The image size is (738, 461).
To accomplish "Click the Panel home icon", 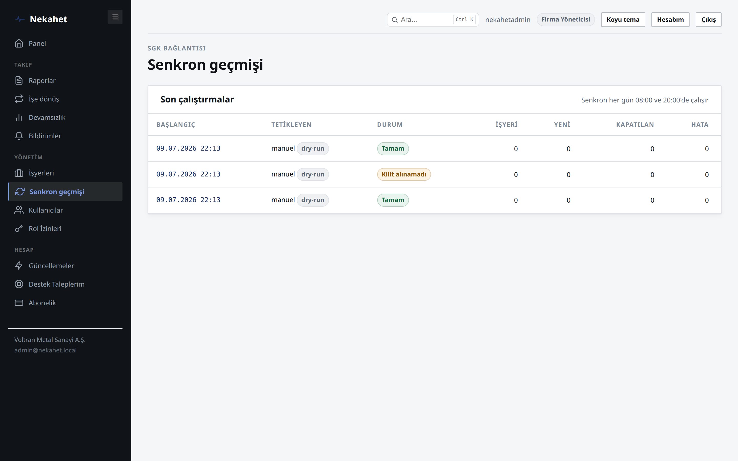I will pos(19,43).
